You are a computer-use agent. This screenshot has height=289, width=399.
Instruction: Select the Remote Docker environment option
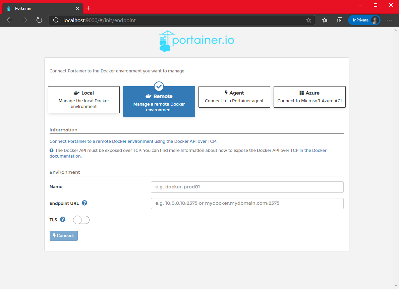point(159,102)
